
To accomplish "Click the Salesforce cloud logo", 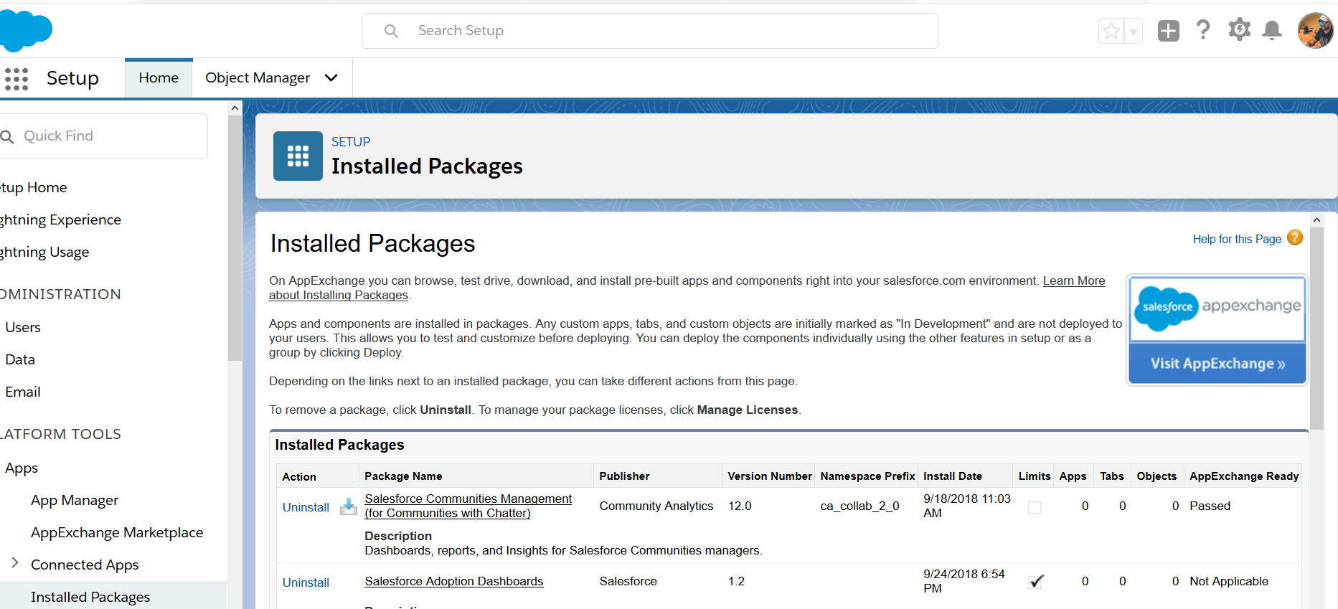I will click(26, 30).
